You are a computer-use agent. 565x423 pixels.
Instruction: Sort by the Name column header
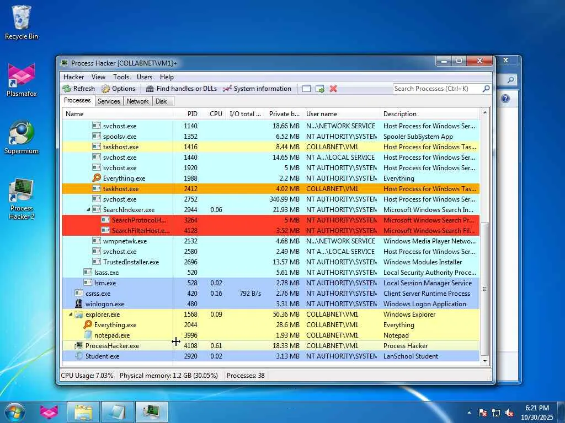(x=118, y=113)
